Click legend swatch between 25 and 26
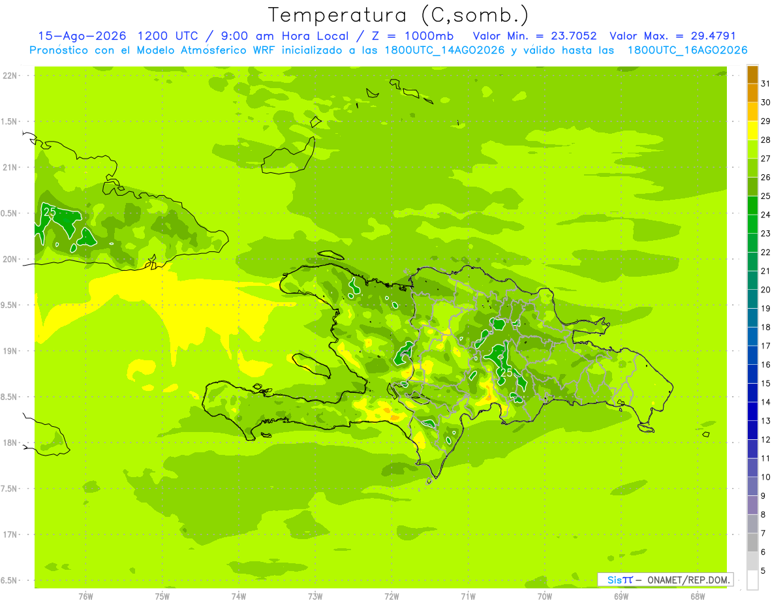 (752, 187)
